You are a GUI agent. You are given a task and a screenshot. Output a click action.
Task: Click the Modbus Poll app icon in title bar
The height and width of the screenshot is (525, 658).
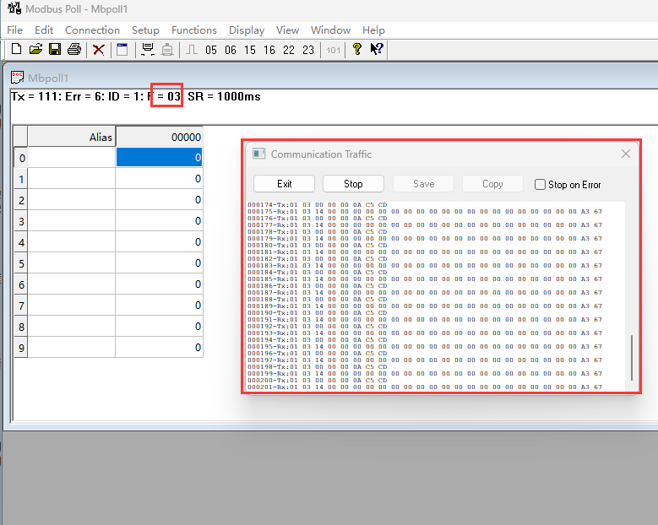(x=14, y=8)
